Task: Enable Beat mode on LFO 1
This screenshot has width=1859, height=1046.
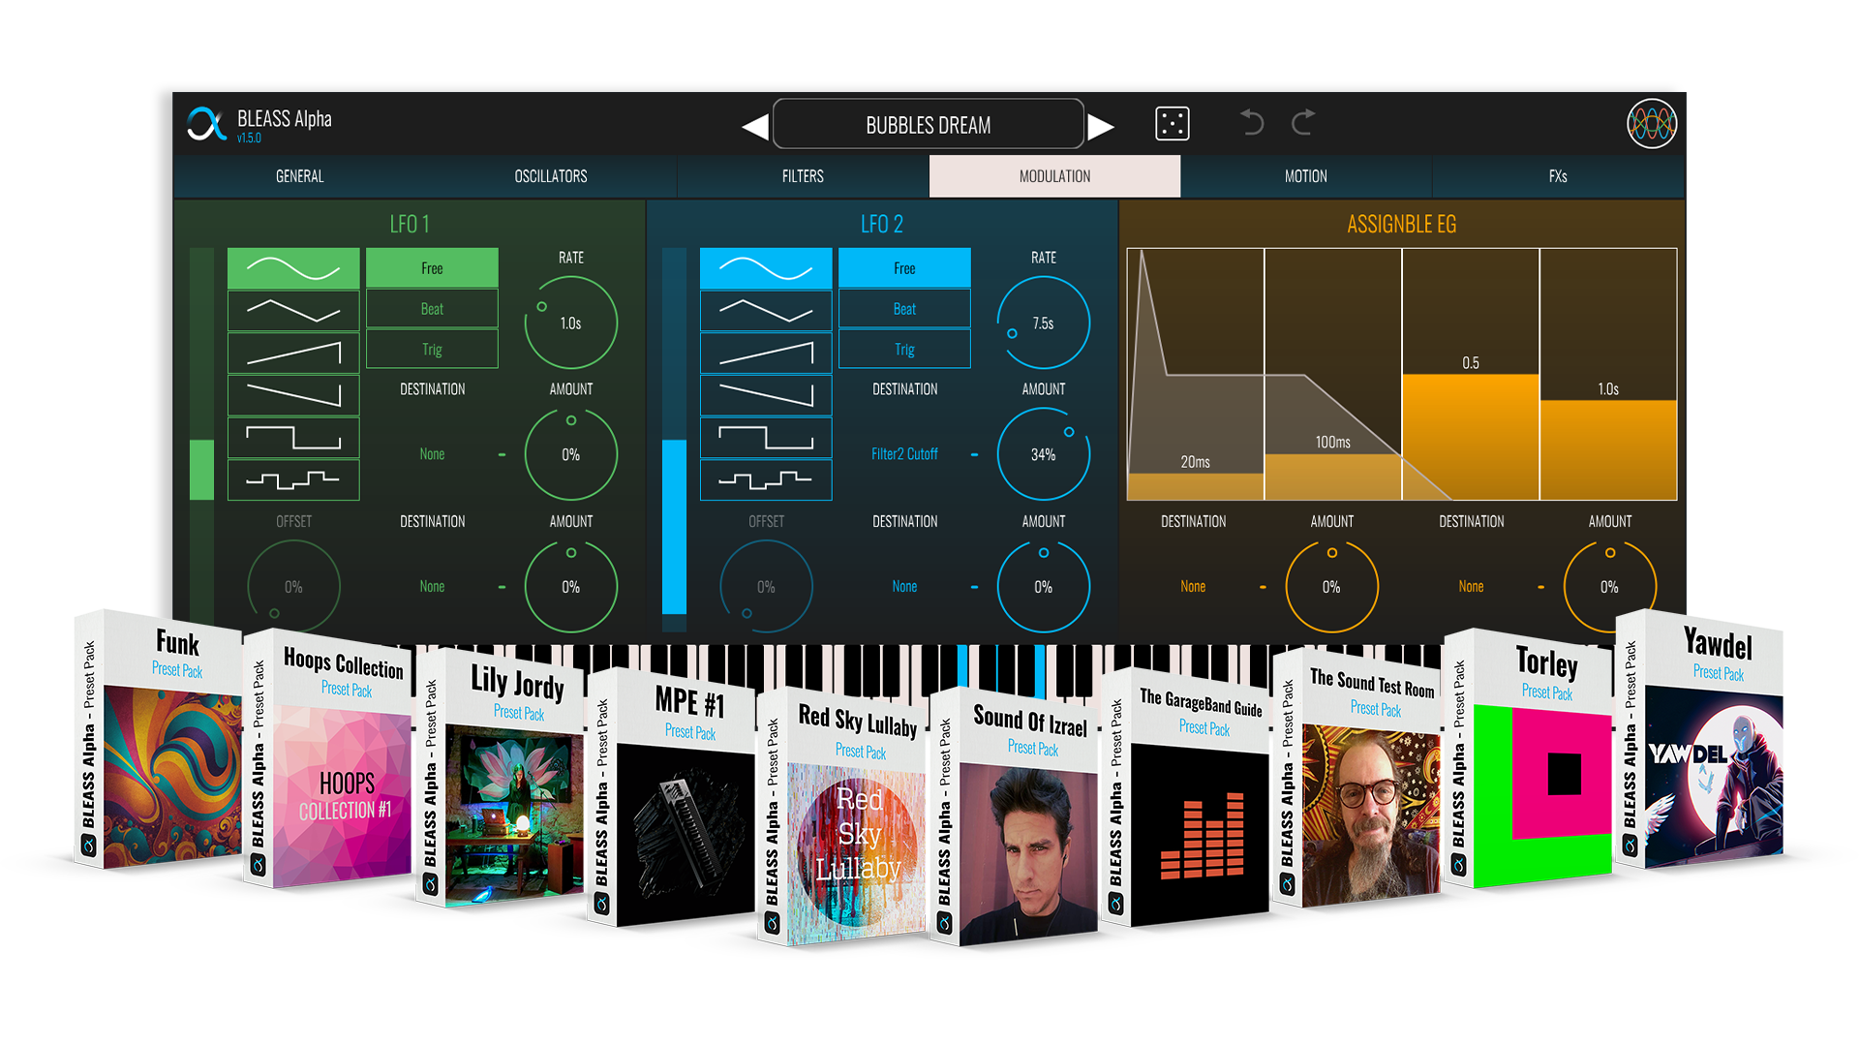Action: click(x=432, y=309)
